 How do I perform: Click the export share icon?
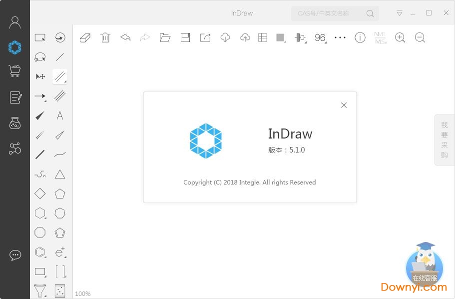(205, 37)
